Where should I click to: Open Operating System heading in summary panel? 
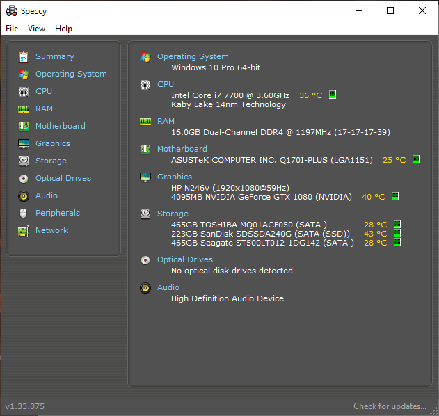pyautogui.click(x=193, y=56)
